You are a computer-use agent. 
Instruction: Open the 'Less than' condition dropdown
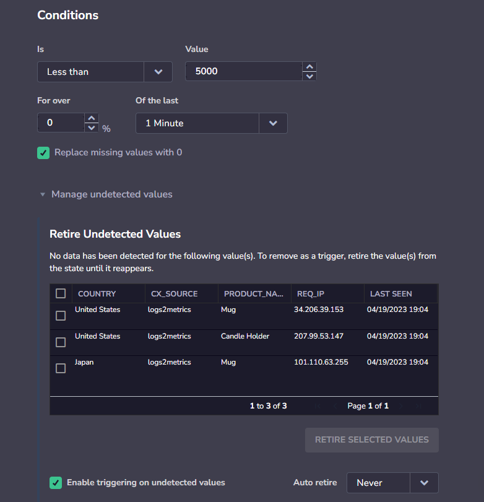(158, 72)
